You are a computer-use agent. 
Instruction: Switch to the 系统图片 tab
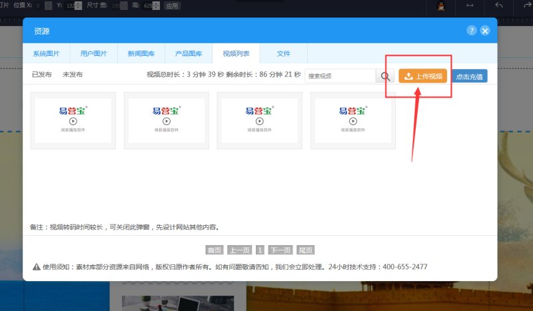click(x=46, y=53)
